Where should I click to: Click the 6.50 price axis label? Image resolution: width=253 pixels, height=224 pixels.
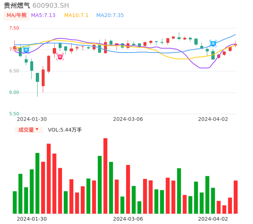click(14, 71)
